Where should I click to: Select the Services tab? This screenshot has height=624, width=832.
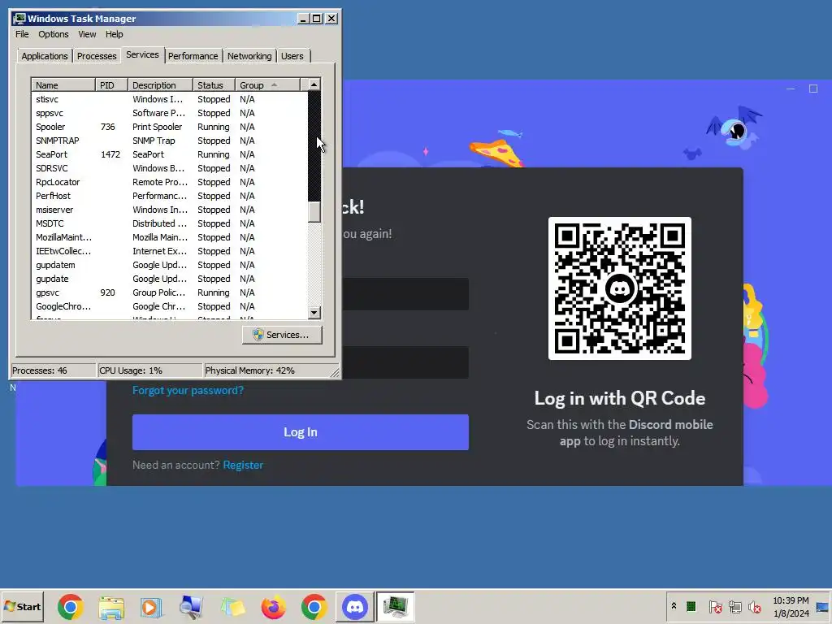pyautogui.click(x=142, y=54)
